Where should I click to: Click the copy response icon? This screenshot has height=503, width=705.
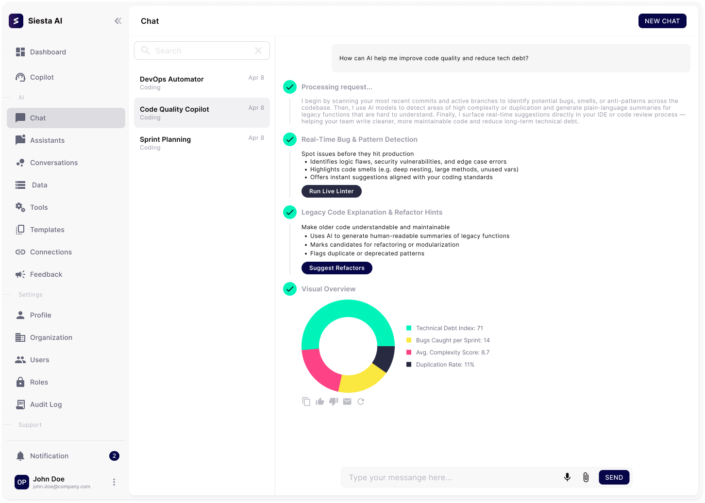[306, 402]
